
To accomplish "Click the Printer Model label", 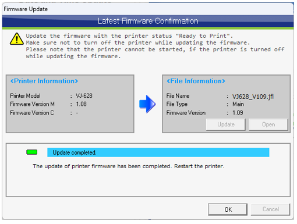I will coord(25,95).
